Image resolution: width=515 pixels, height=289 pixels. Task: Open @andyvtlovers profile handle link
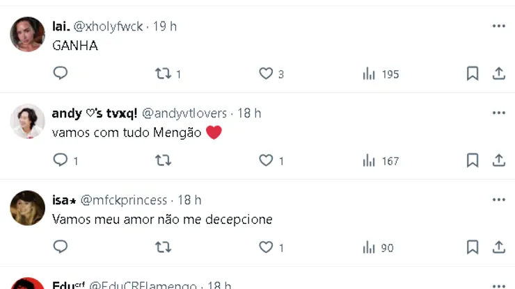[184, 113]
